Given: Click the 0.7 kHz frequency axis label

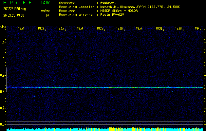Looking at the screenshot, I should (x=3, y=108).
